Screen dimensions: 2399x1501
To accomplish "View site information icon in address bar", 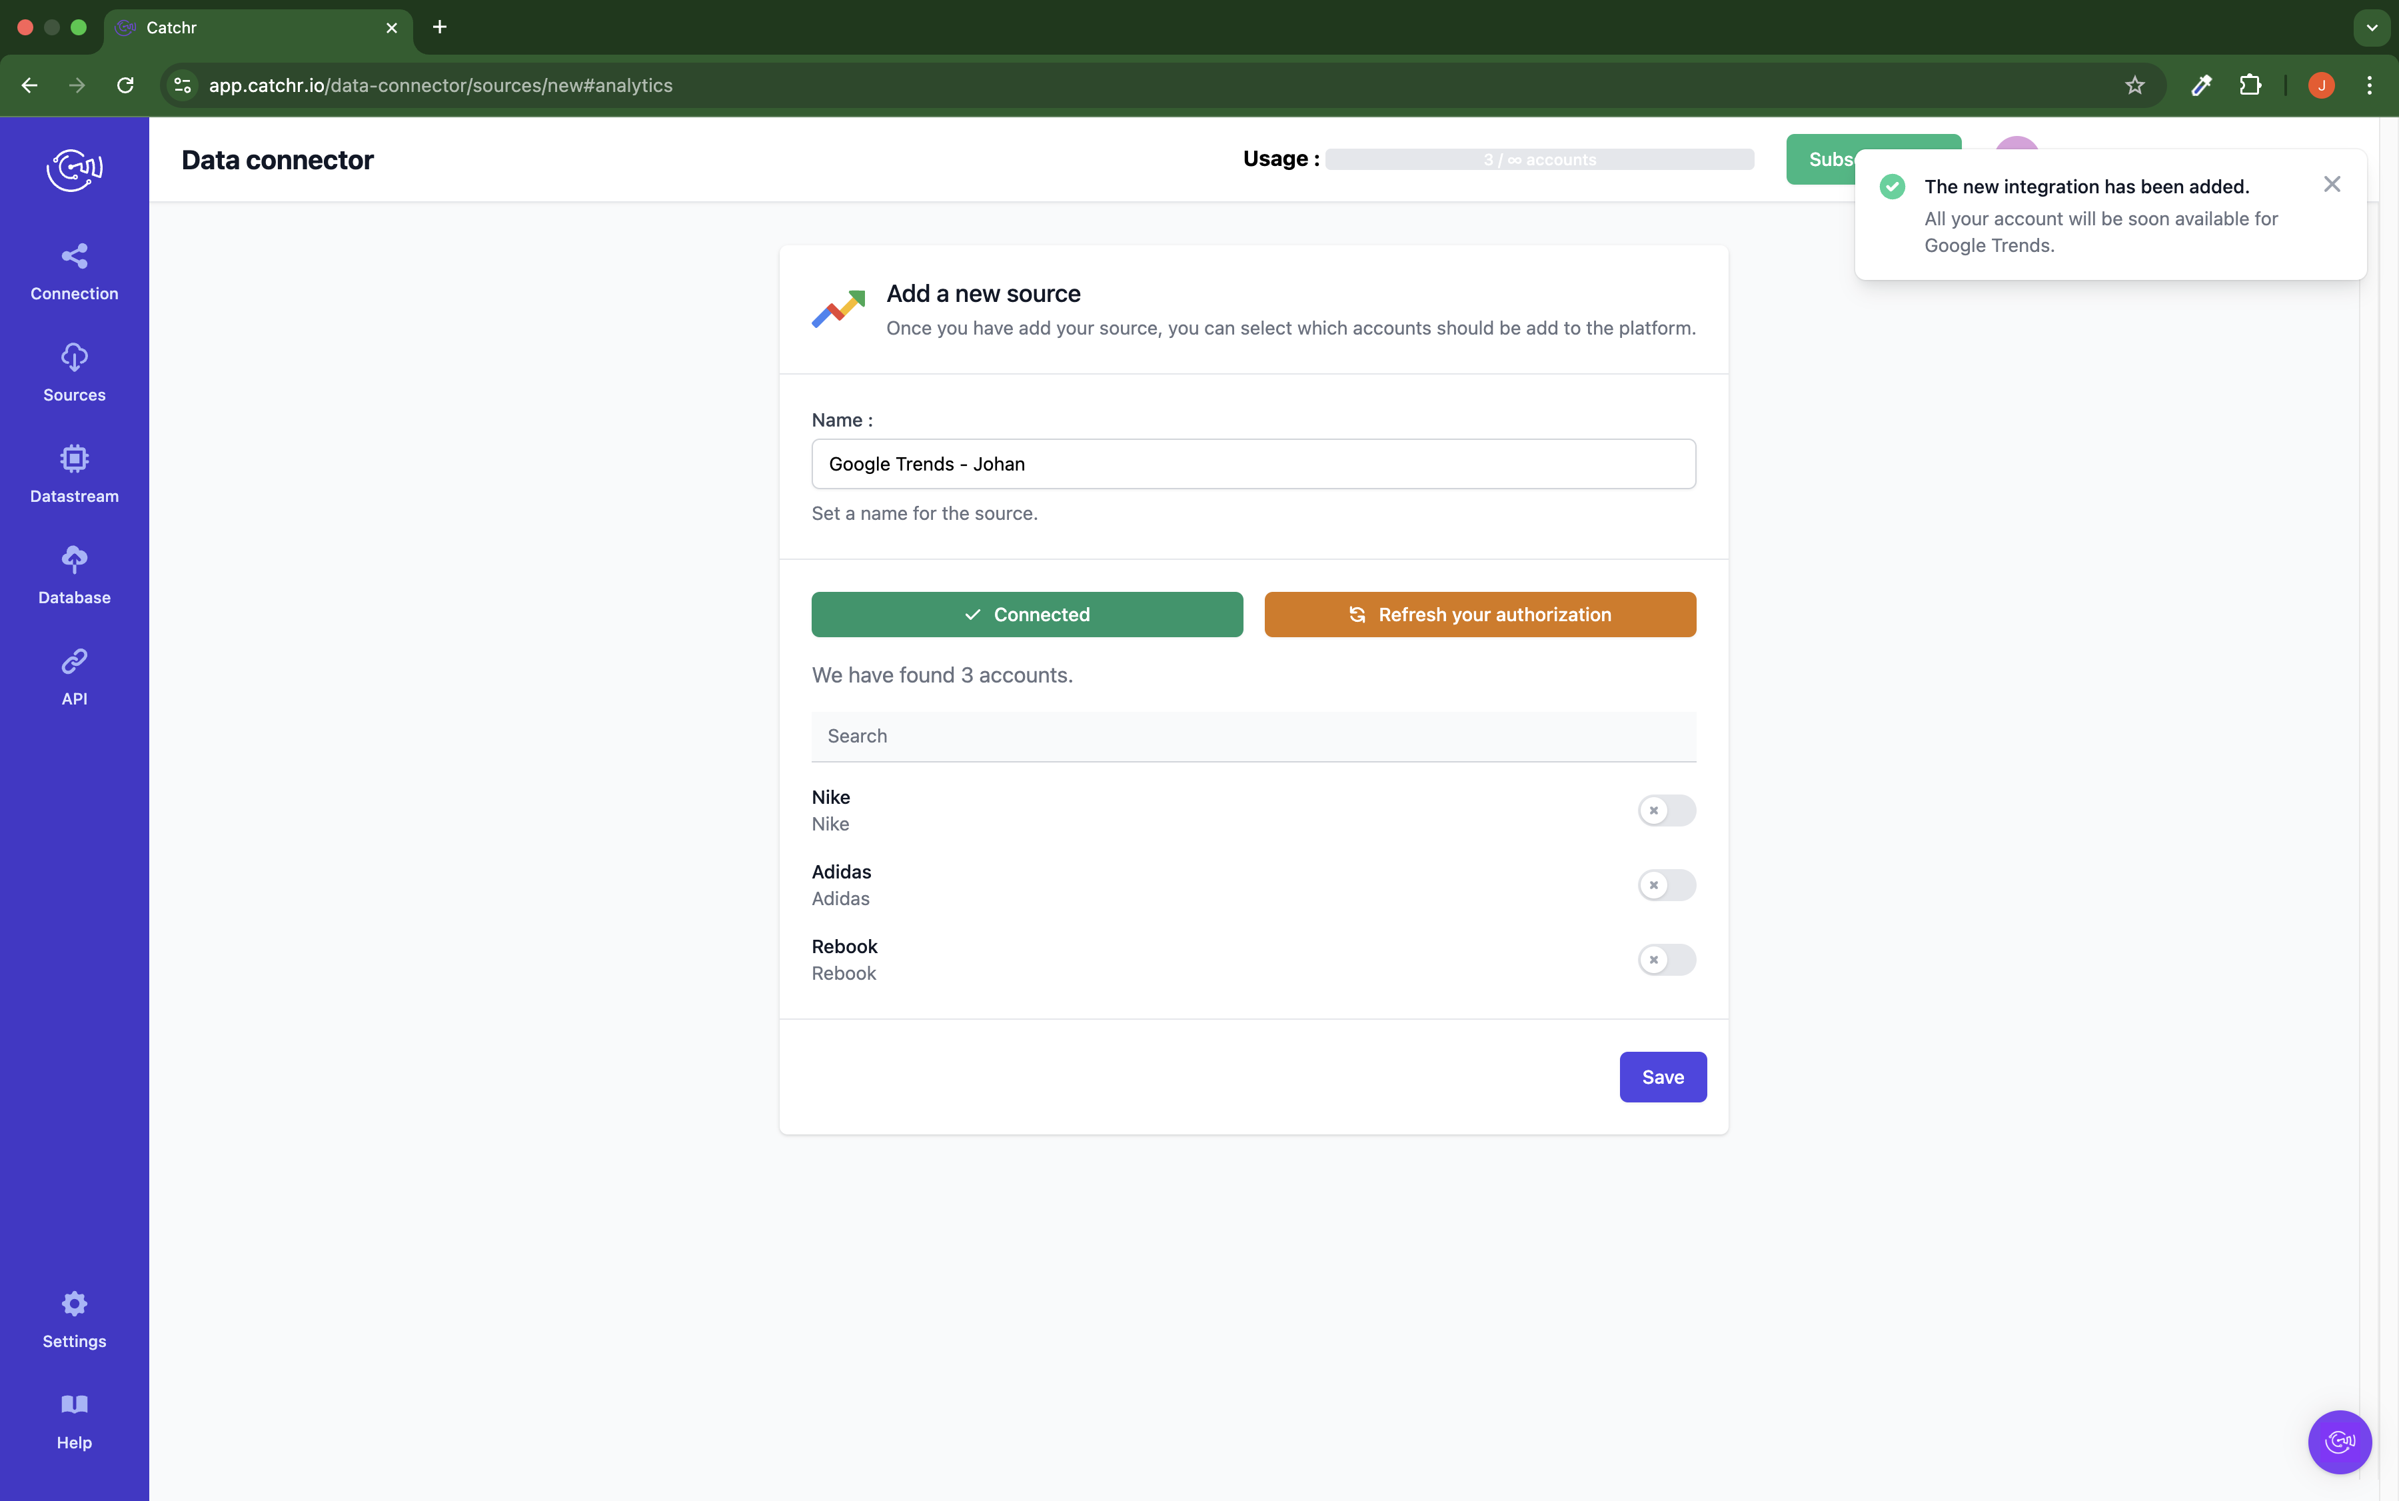I will tap(183, 85).
